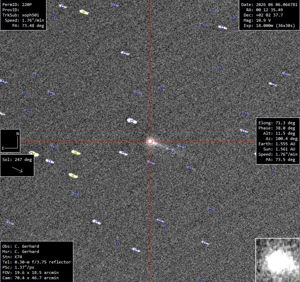Click the FOV 19.6 x 18.5 arcmin line
Image resolution: width=300 pixels, height=282 pixels.
pyautogui.click(x=30, y=273)
